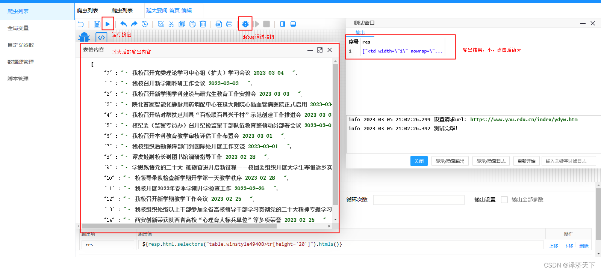
Task: Click the properties panel vertical scrollbar
Action: click(598, 214)
